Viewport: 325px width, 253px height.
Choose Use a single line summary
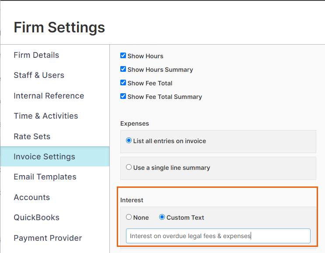point(129,168)
